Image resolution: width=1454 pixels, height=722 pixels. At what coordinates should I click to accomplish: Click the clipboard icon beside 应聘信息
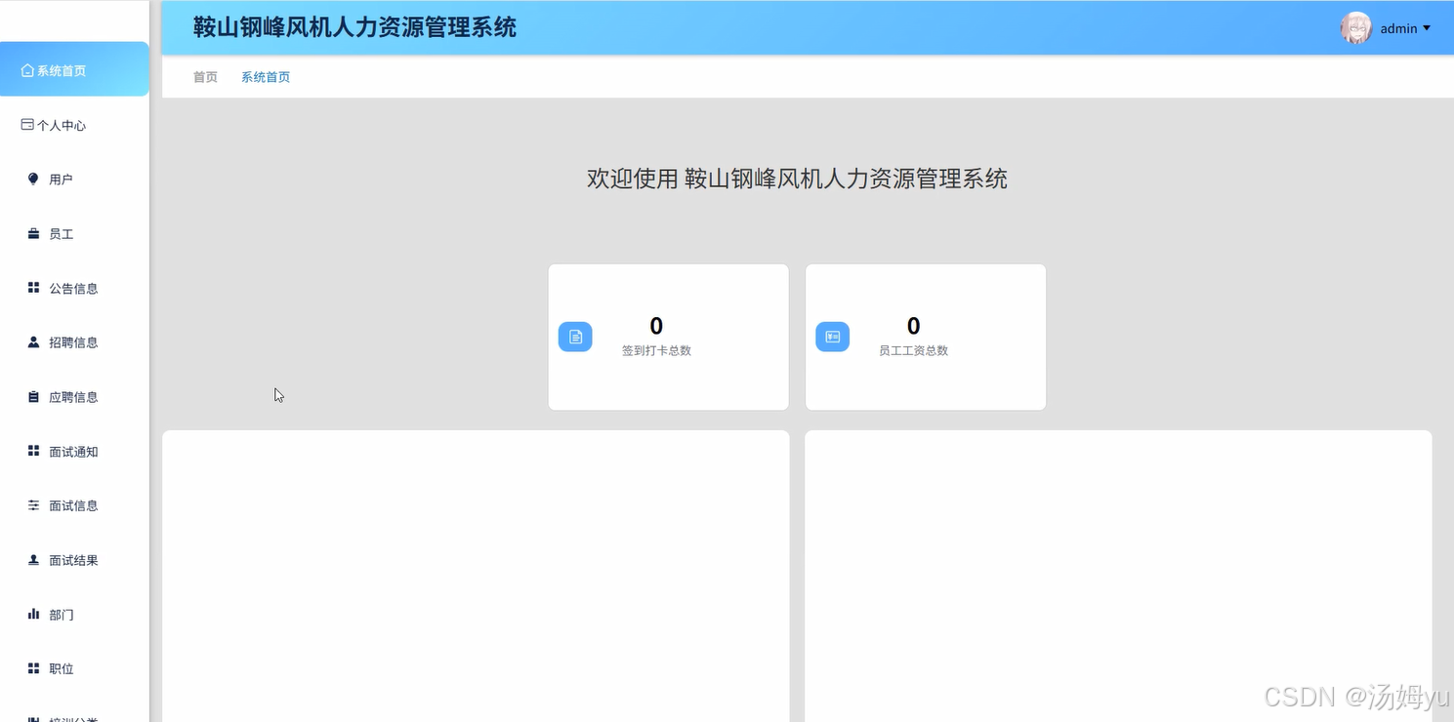[x=33, y=397]
